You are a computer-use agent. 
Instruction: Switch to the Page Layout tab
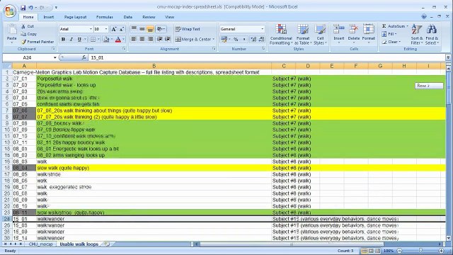point(75,17)
